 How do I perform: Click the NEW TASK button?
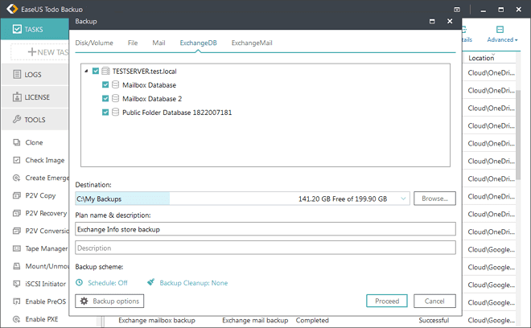coord(40,51)
